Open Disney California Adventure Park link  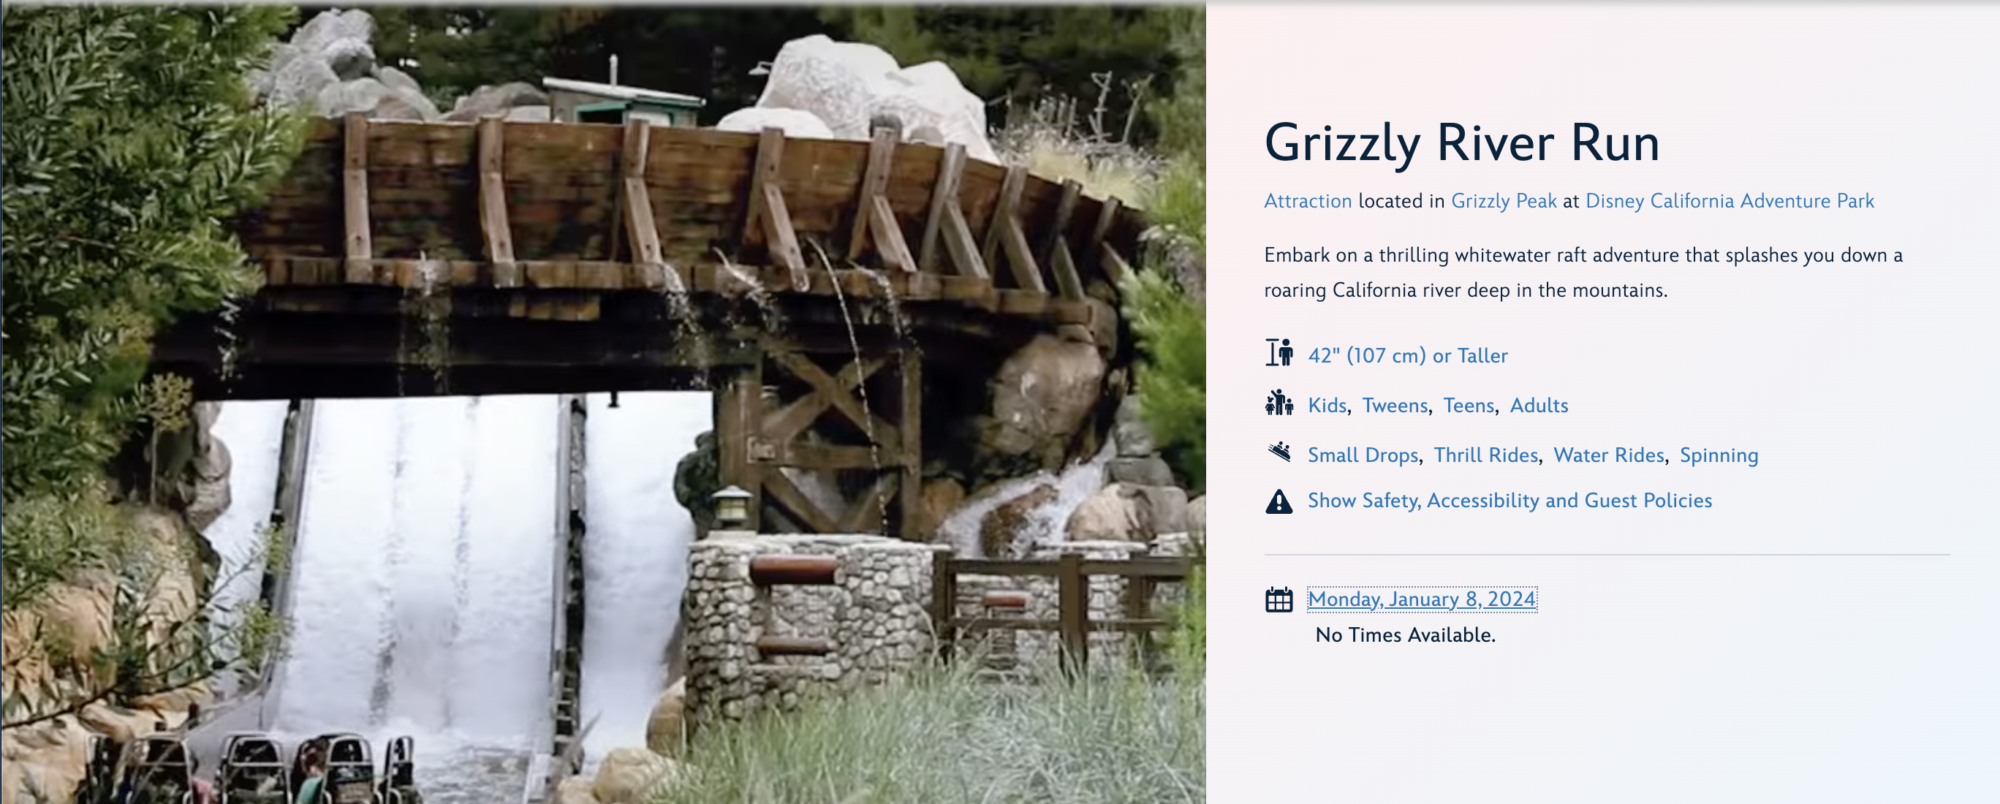[x=1730, y=201]
